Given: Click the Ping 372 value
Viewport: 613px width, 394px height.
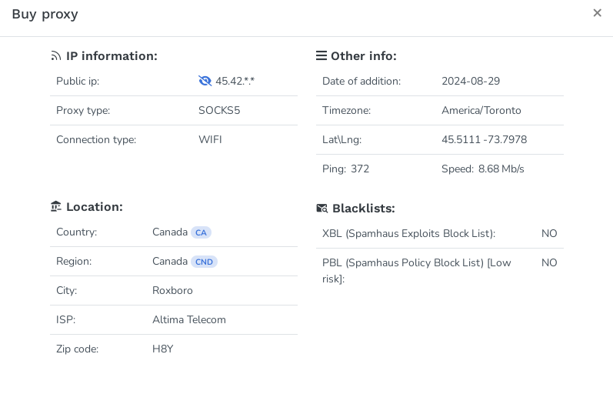Looking at the screenshot, I should (360, 169).
